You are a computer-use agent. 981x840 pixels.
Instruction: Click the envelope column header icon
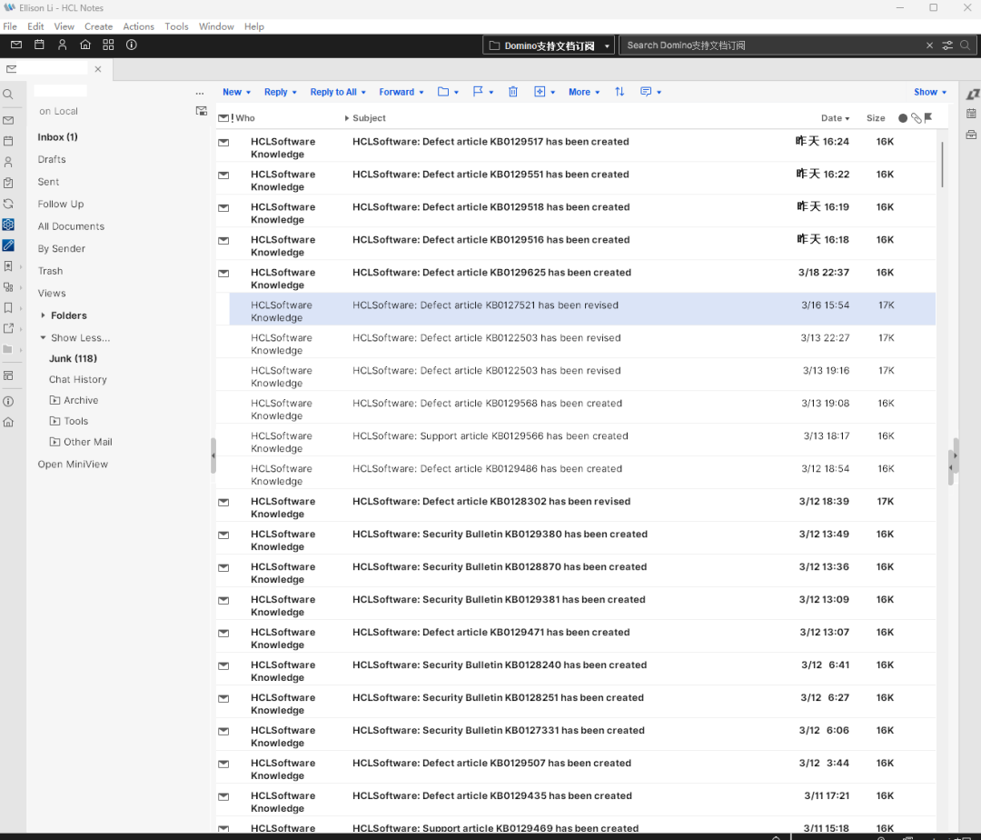[223, 117]
